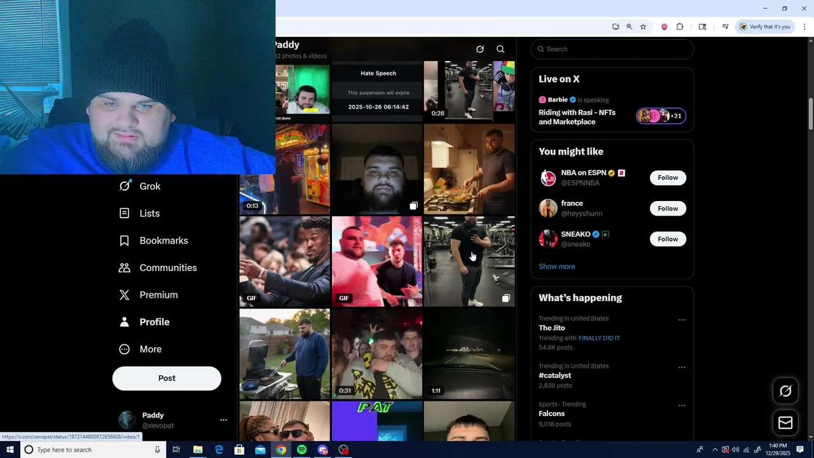Viewport: 814px width, 458px height.
Task: Open floating Messages envelope button
Action: 785,423
